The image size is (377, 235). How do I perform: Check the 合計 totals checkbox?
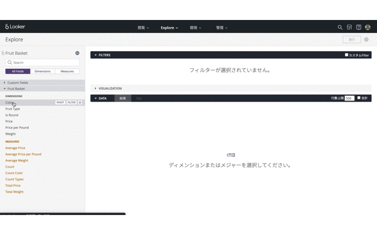tap(359, 98)
